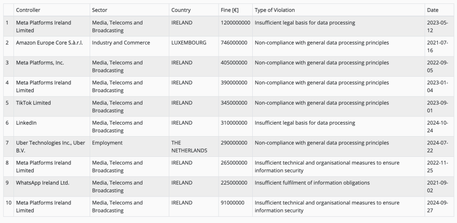Click THE NETHERLANDS country cell

[x=189, y=147]
